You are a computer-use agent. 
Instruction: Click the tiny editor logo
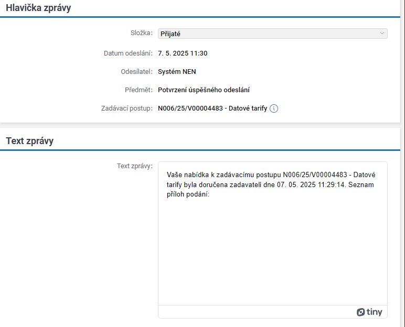click(x=369, y=312)
